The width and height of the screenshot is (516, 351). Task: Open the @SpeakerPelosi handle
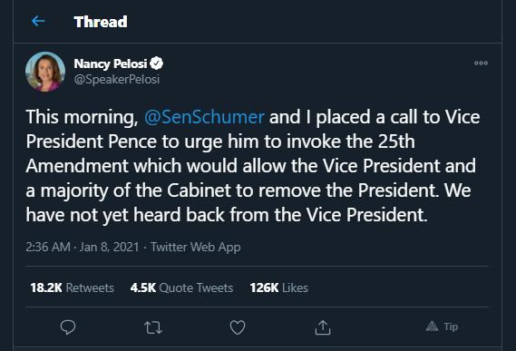[x=117, y=79]
